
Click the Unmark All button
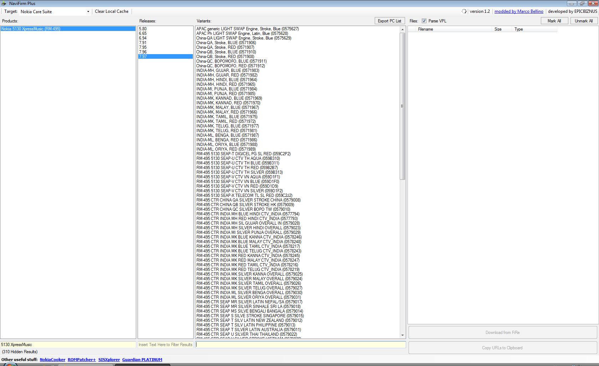[x=584, y=21]
